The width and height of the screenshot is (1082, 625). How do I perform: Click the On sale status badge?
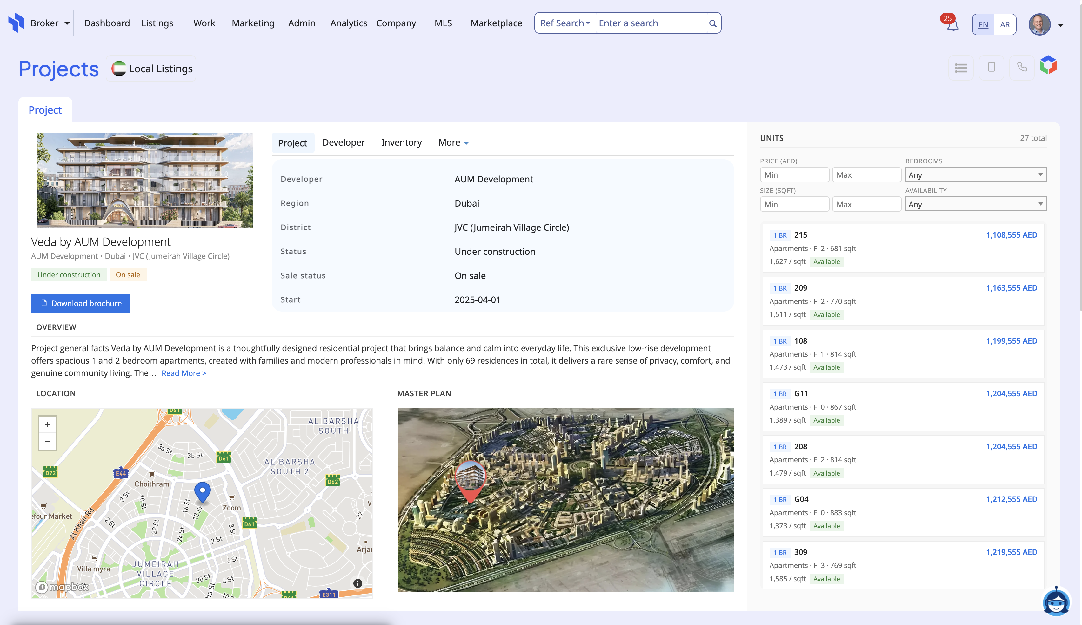point(128,274)
